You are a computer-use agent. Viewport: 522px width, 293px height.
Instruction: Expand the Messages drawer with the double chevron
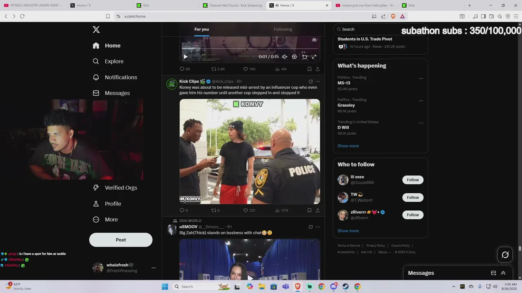503,273
